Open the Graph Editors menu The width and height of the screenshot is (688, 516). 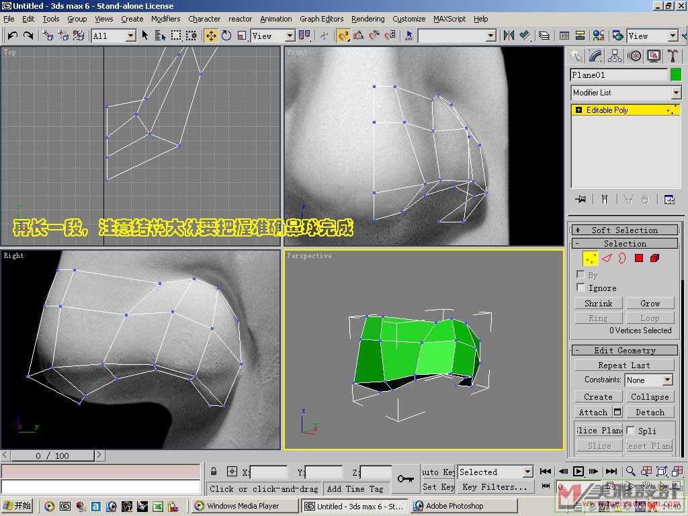[322, 19]
